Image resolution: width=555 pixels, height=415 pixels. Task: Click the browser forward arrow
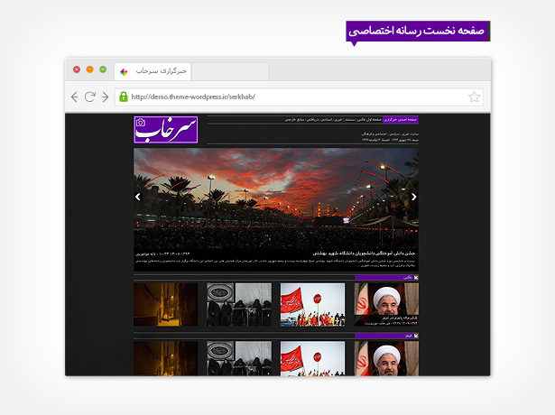pos(105,97)
